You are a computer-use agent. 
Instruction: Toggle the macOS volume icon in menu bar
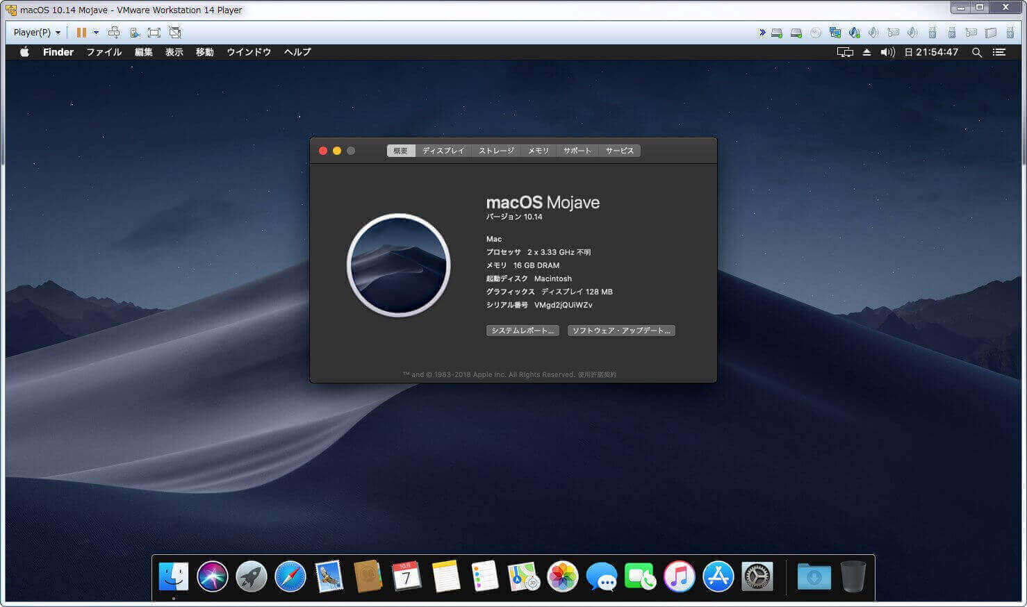887,52
